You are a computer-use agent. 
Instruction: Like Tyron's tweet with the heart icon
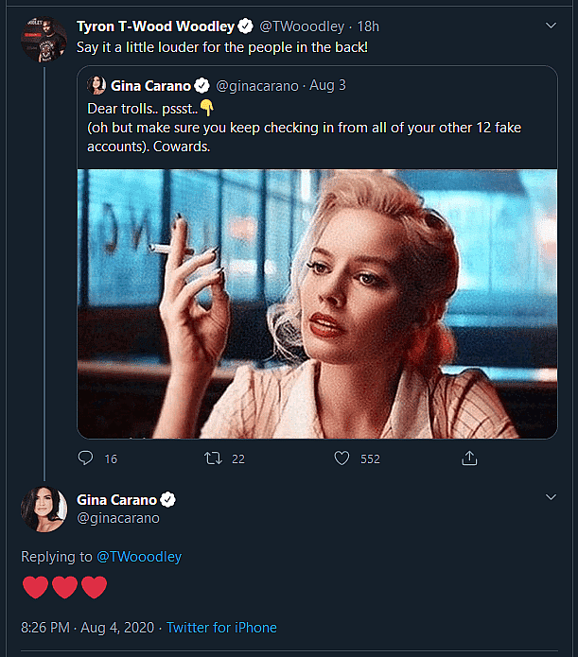tap(343, 458)
